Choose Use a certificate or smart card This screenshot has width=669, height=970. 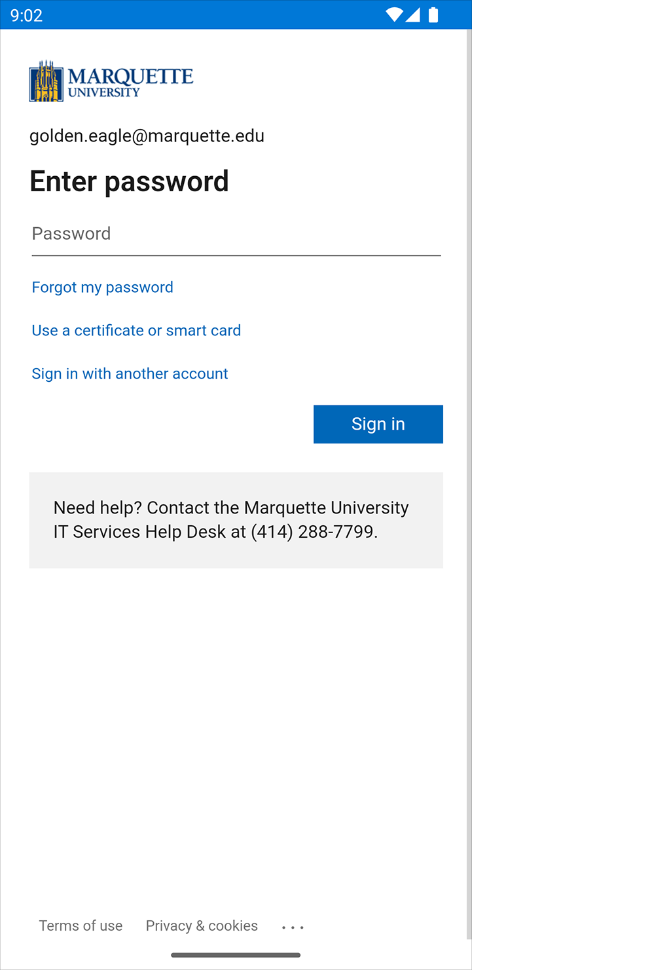(x=136, y=331)
